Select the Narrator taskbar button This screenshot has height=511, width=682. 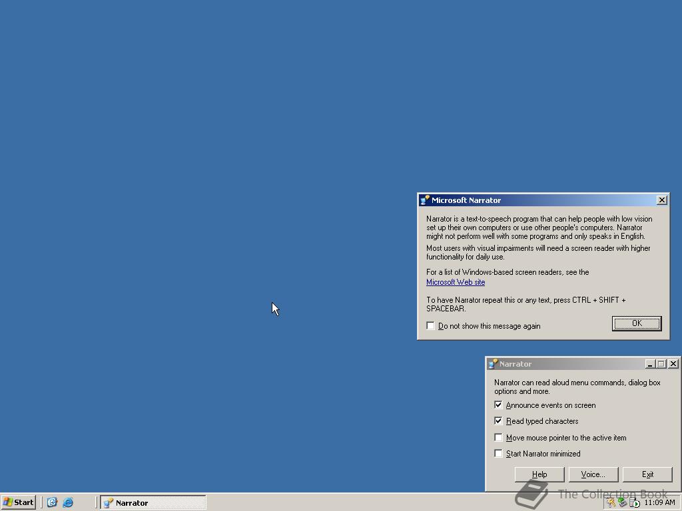click(x=153, y=502)
